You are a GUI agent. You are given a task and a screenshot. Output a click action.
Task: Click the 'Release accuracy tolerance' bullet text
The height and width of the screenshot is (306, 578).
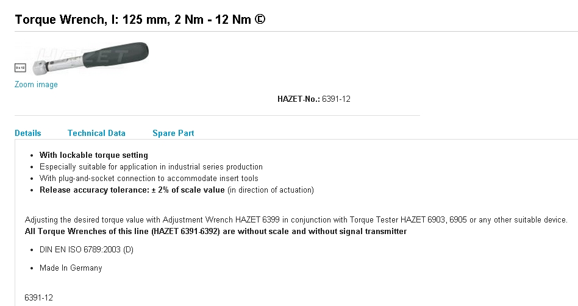click(x=177, y=190)
